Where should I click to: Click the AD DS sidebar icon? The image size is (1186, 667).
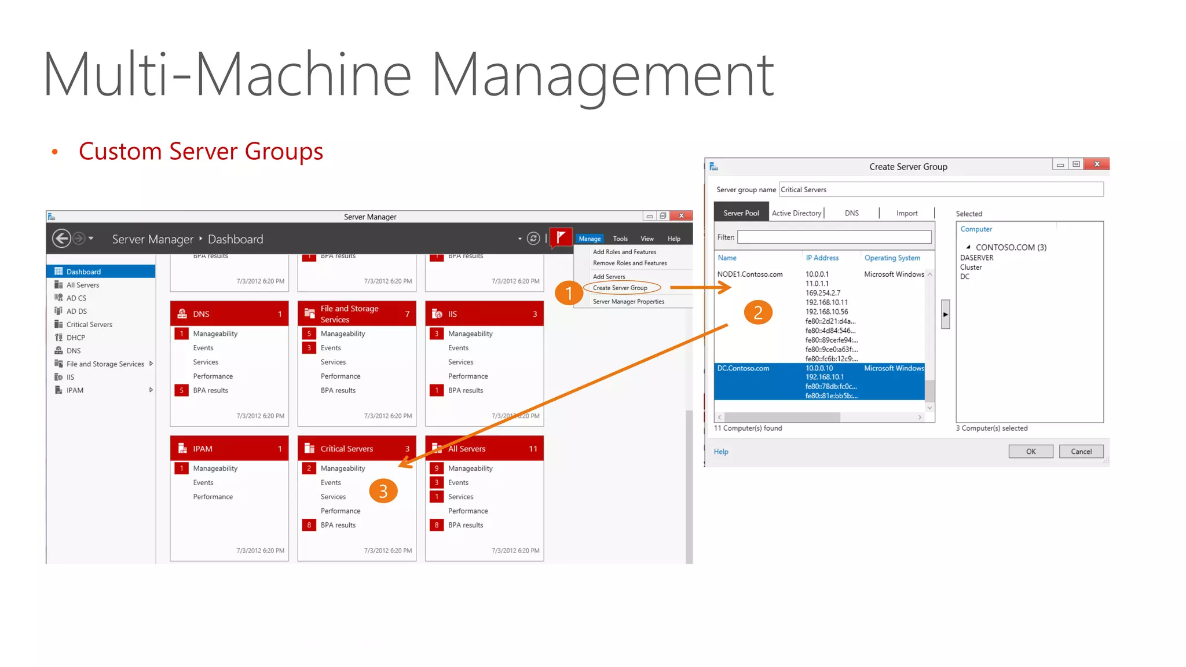click(58, 311)
